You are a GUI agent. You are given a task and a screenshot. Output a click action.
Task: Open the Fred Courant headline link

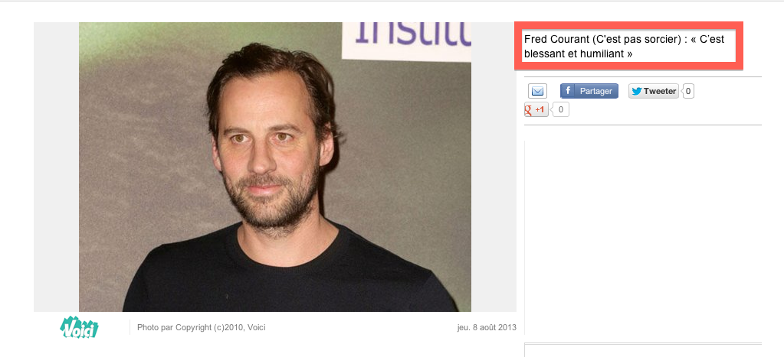[x=624, y=46]
